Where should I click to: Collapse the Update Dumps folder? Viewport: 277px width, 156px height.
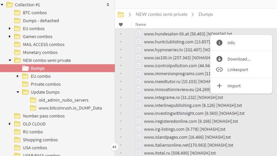coord(18,92)
